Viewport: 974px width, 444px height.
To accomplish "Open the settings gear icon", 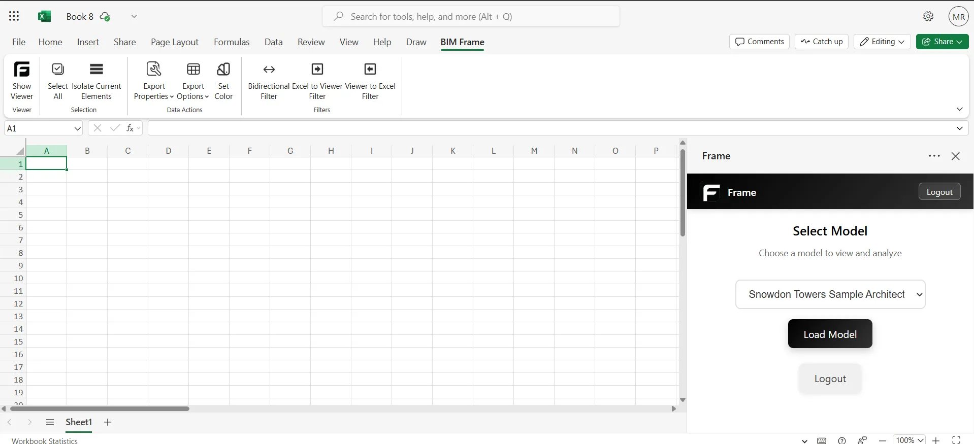I will 928,17.
